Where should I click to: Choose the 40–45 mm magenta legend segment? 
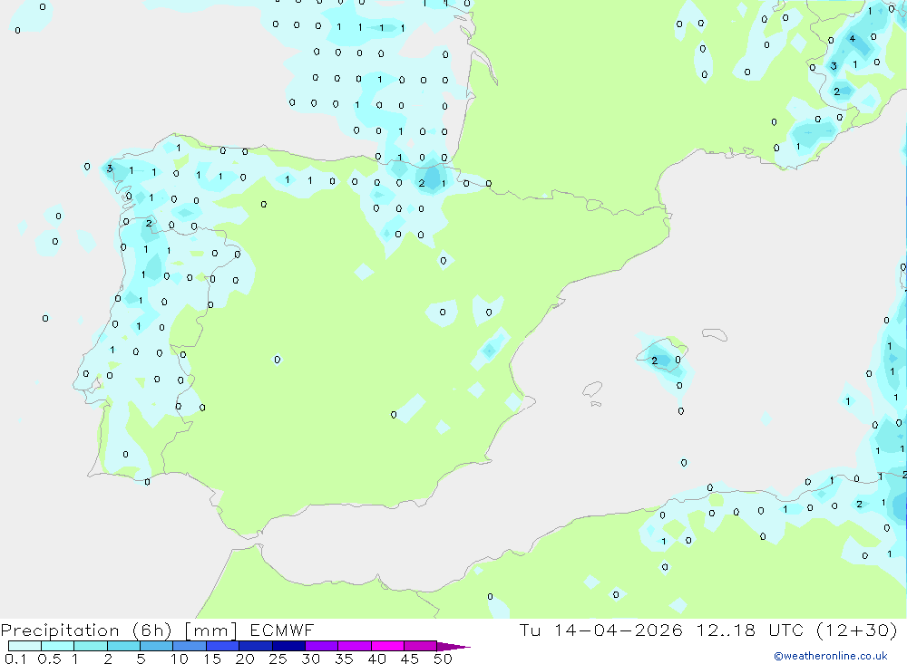coord(387,646)
